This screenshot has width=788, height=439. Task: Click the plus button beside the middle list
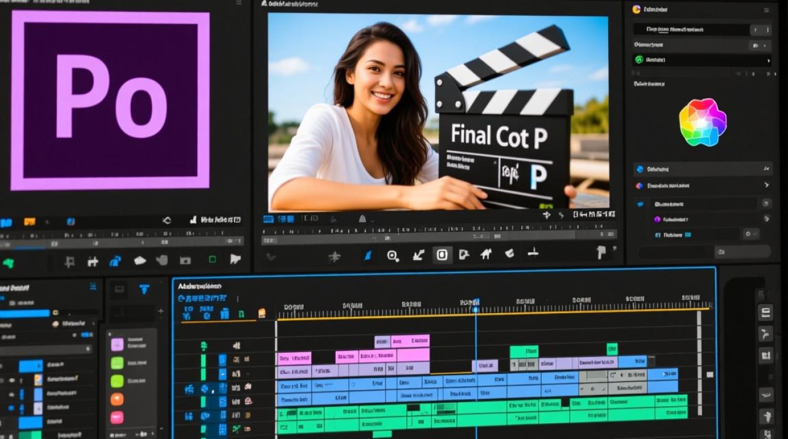[x=161, y=311]
